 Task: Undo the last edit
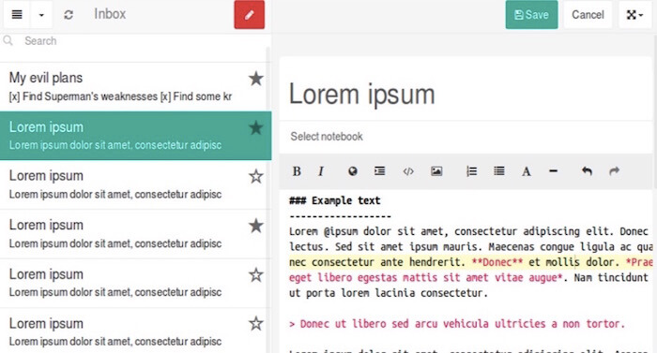(587, 171)
